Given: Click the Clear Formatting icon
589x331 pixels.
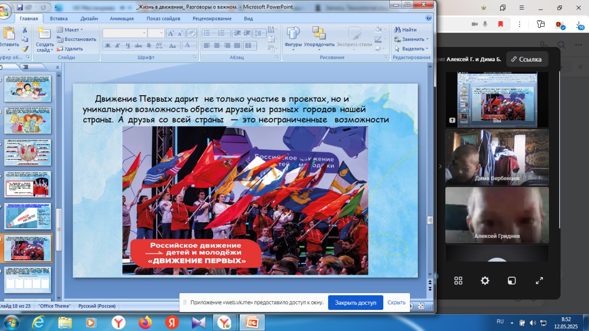Looking at the screenshot, I should [x=192, y=33].
